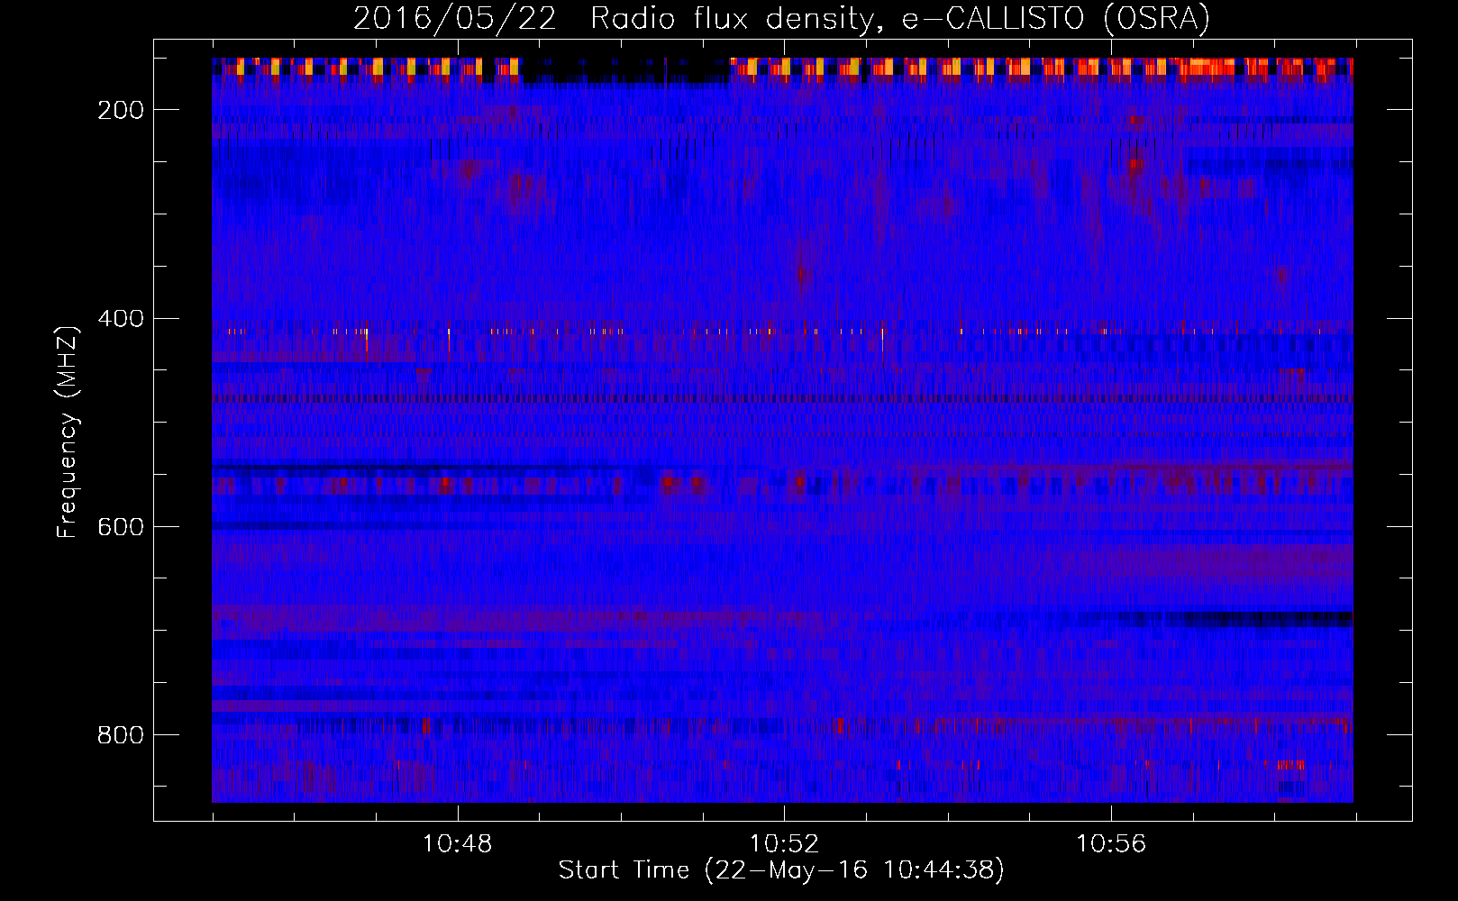This screenshot has height=901, width=1458.
Task: Select the '400' frequency axis label
Action: [x=120, y=319]
